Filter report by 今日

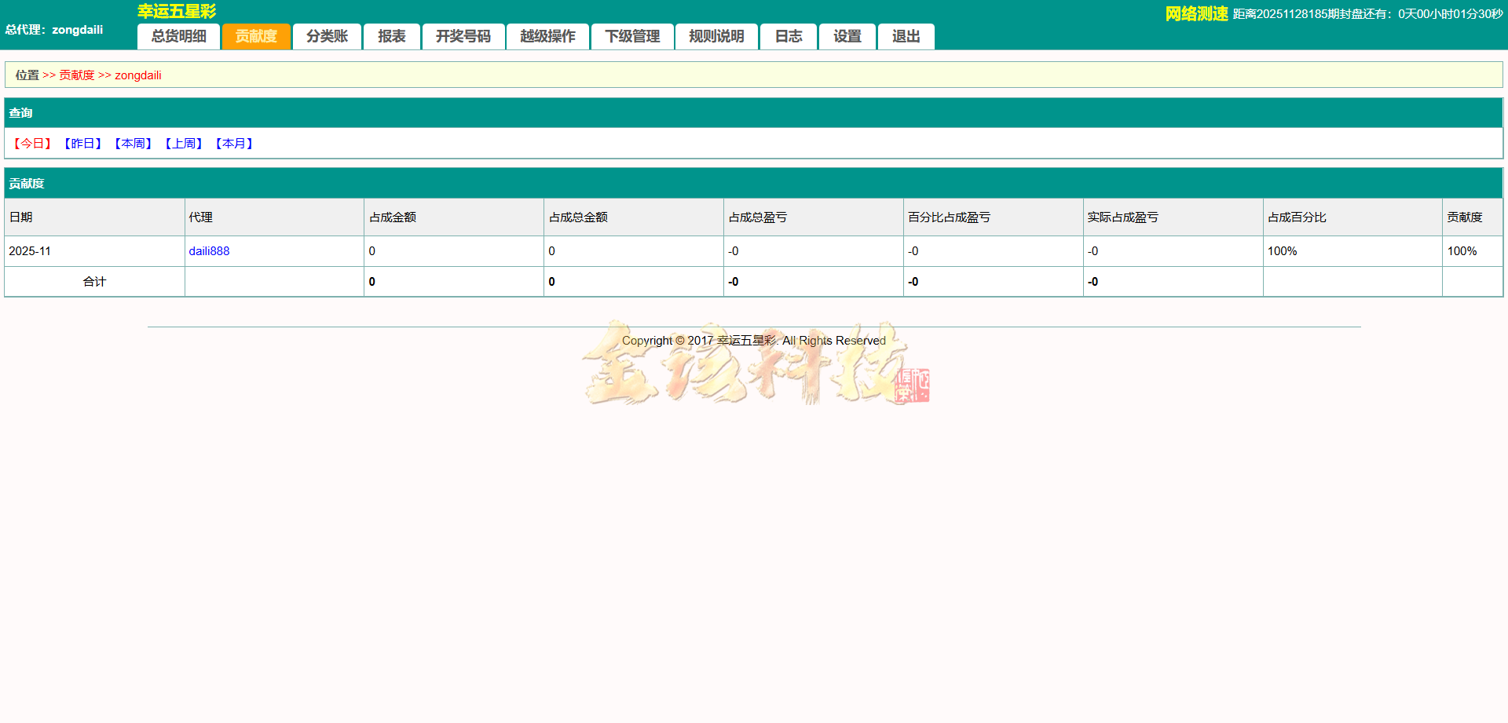coord(31,143)
